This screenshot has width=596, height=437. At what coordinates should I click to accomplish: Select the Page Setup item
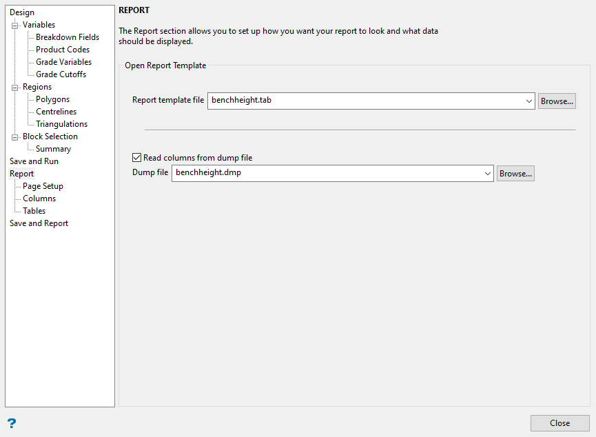pyautogui.click(x=43, y=186)
